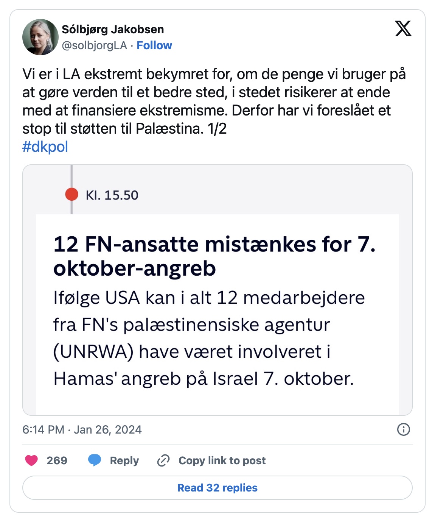Select Copy link to post text
This screenshot has width=432, height=518.
pyautogui.click(x=222, y=460)
